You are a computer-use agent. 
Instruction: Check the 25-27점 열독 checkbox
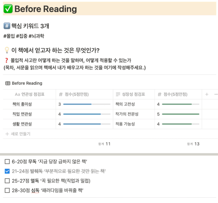[7, 181]
